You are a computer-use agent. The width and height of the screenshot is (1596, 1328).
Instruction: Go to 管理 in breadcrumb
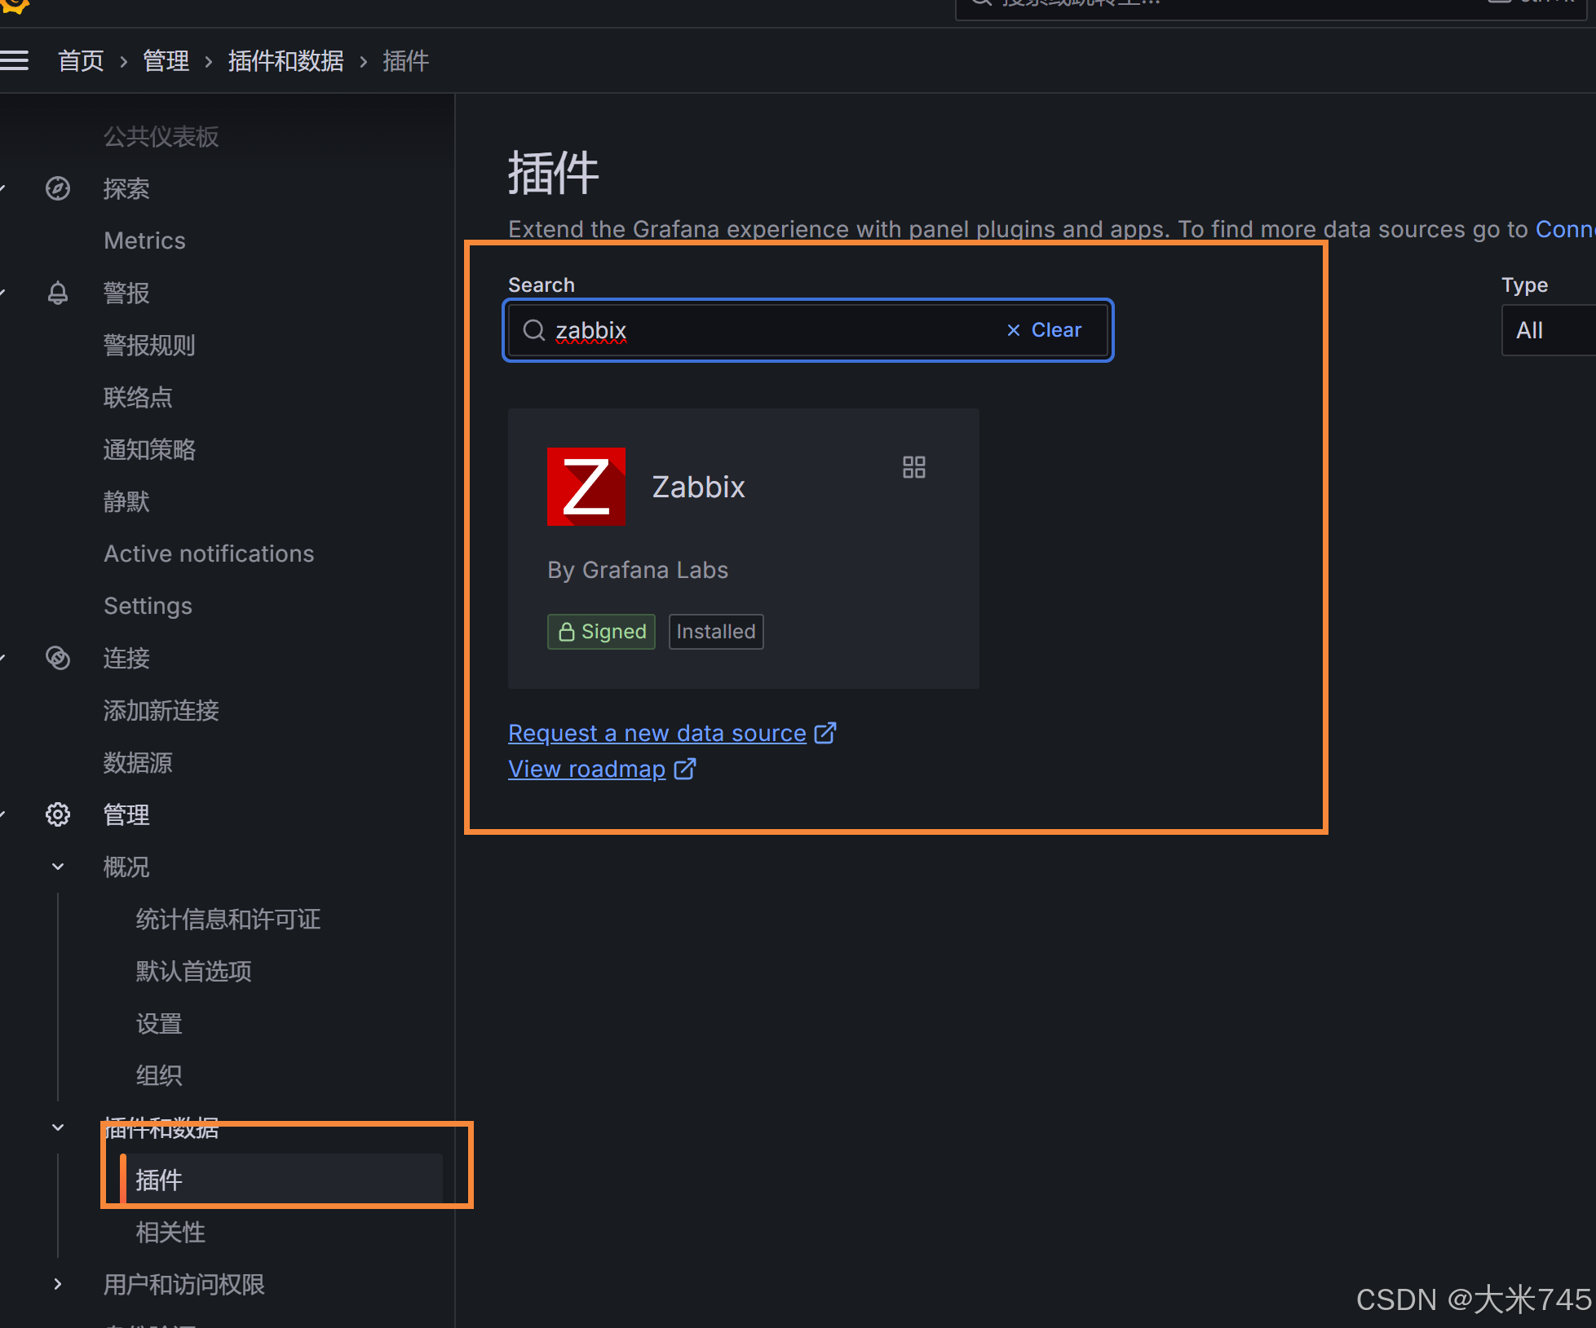pyautogui.click(x=166, y=60)
